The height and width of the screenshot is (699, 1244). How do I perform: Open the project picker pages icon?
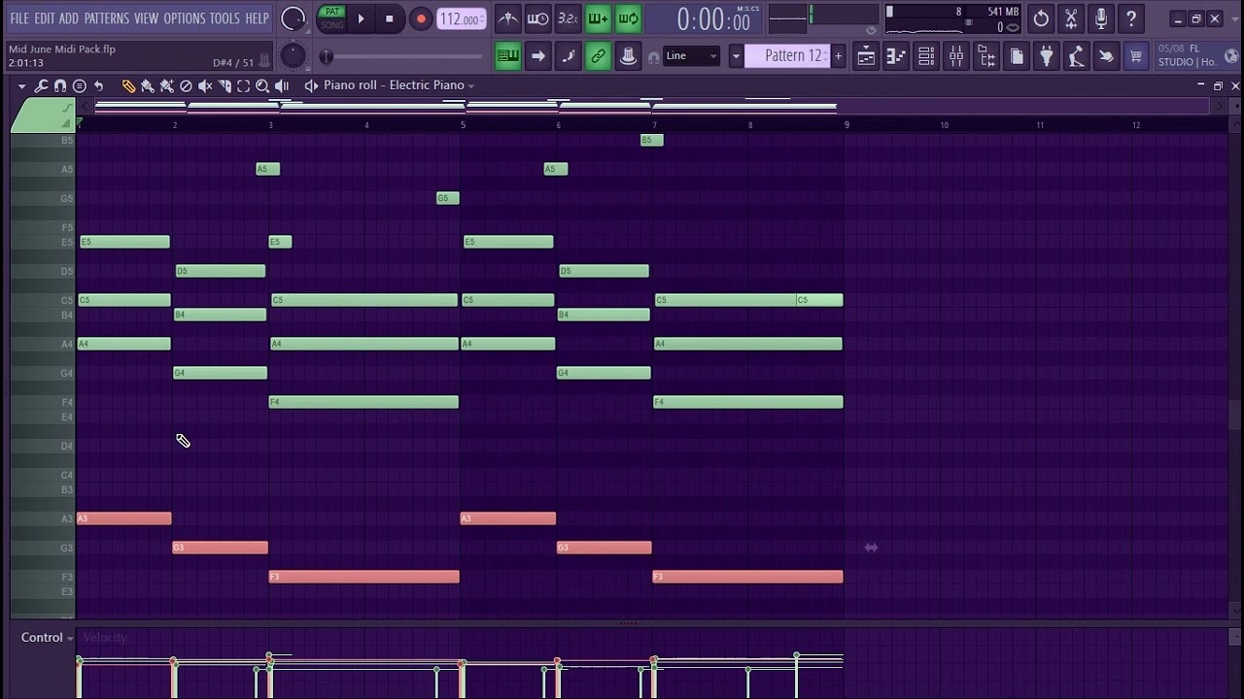point(1017,56)
